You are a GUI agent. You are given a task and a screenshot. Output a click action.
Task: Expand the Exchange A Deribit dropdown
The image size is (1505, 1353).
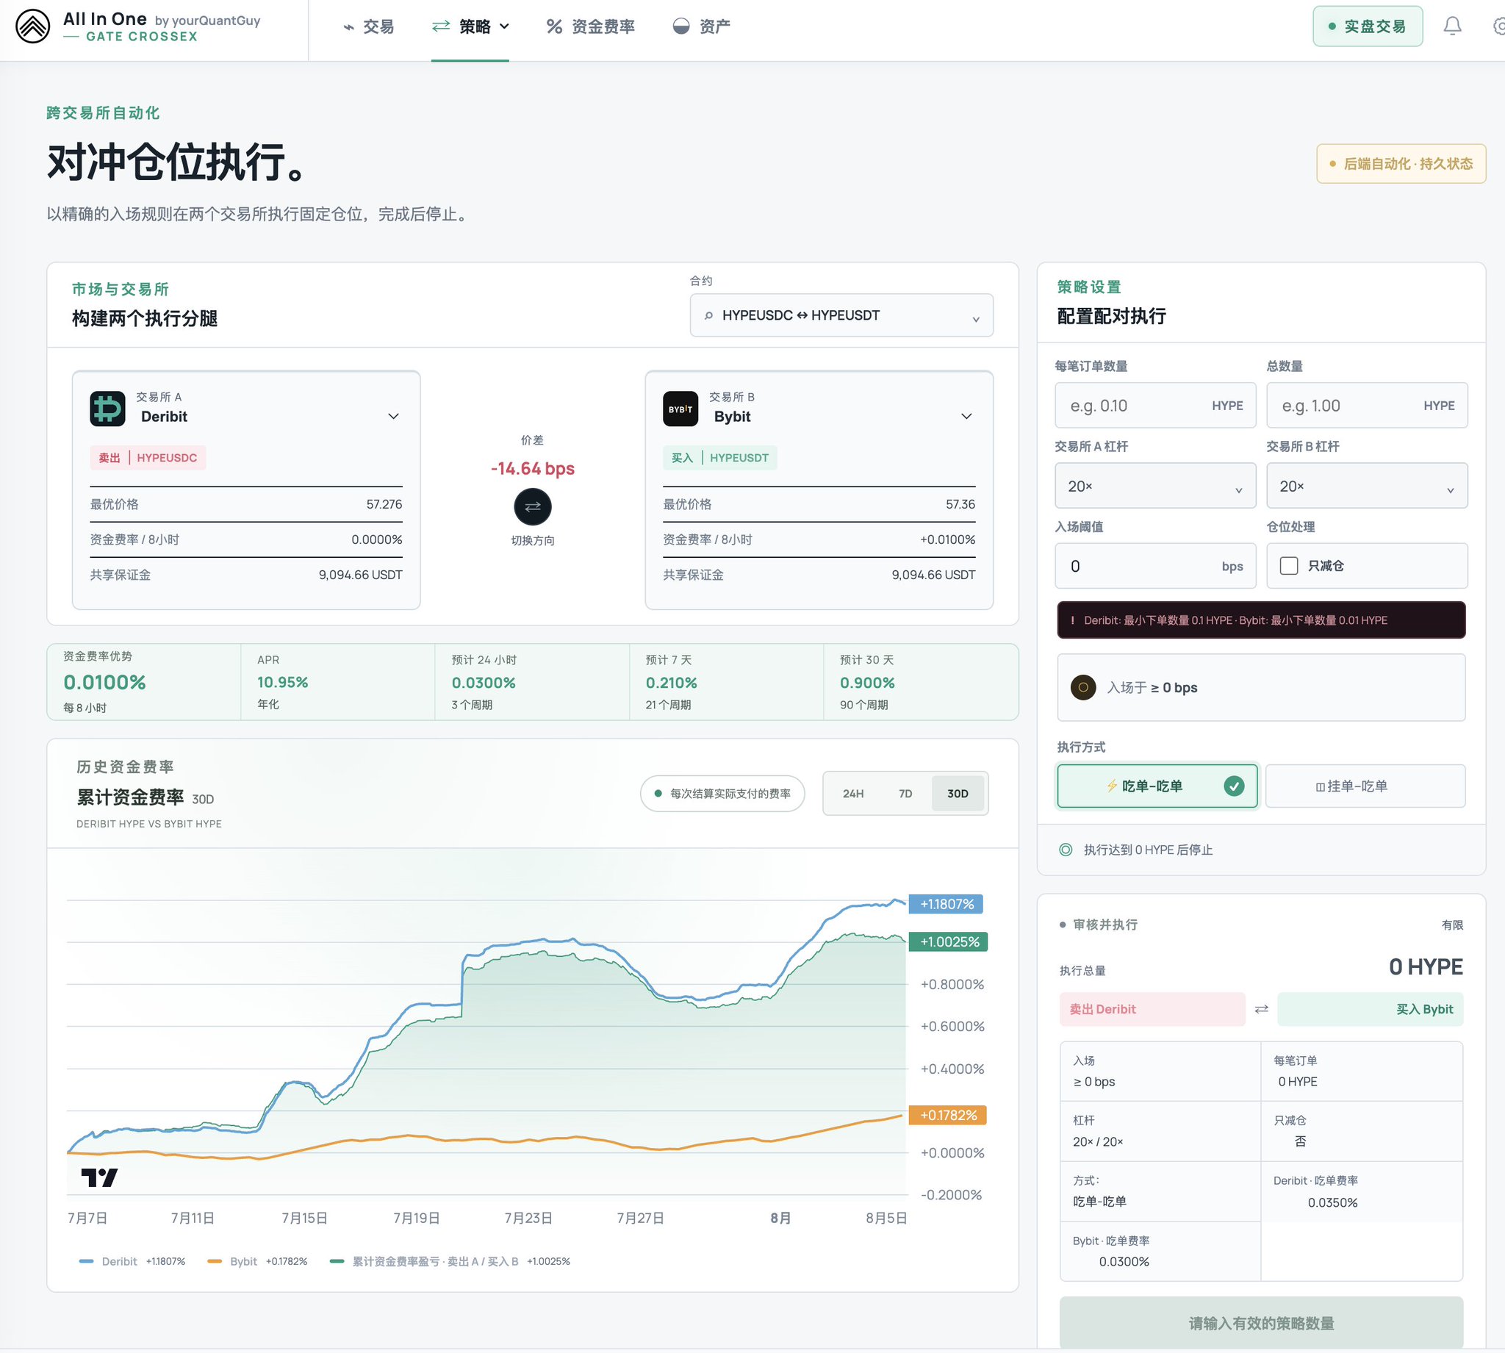[393, 416]
